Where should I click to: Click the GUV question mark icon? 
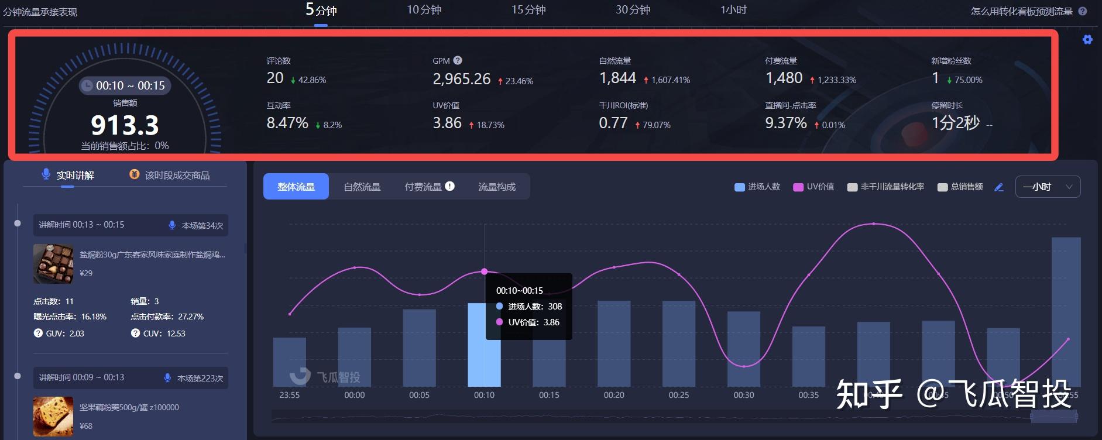(38, 333)
